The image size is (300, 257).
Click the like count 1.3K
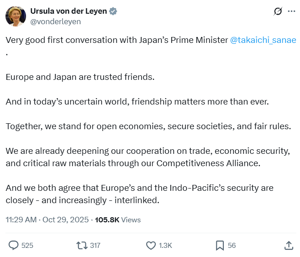165,246
